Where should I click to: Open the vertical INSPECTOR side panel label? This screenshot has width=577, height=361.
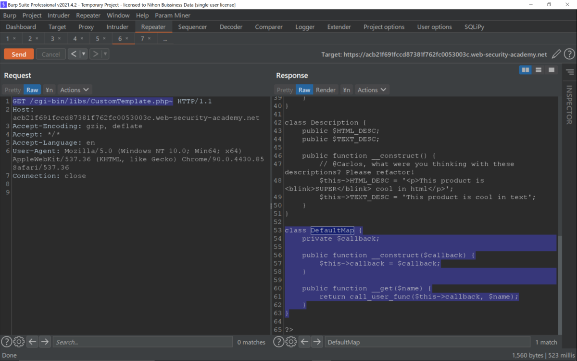570,105
